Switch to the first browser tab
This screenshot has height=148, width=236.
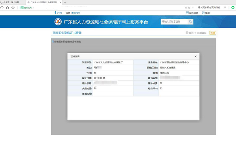(x=11, y=2)
